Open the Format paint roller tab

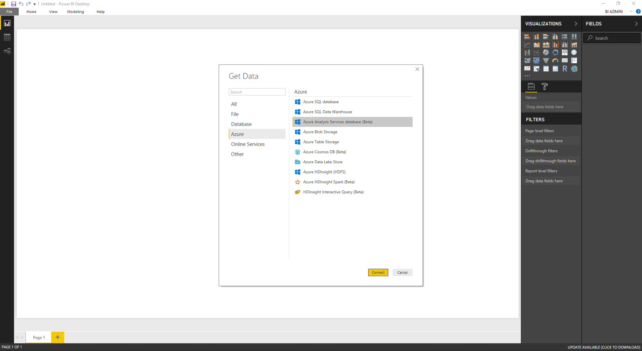pos(545,86)
